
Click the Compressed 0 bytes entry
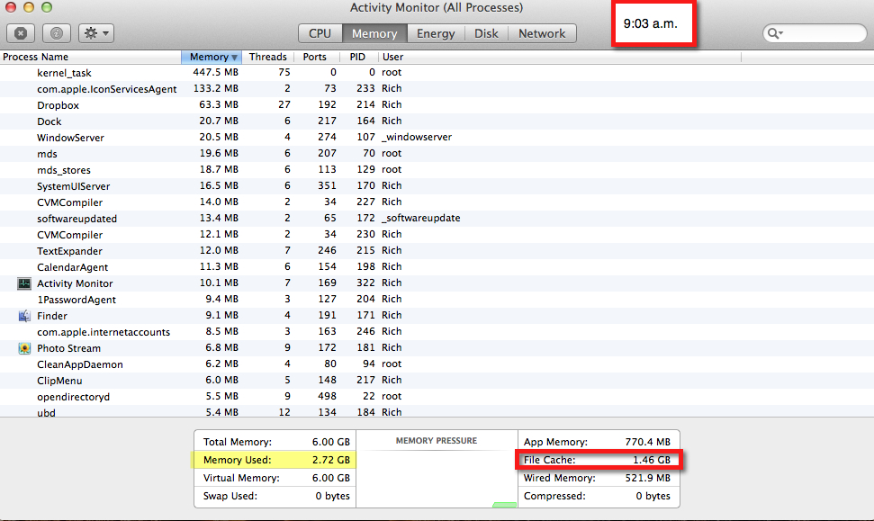[597, 496]
